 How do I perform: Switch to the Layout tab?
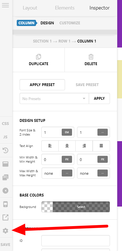coord(30,8)
